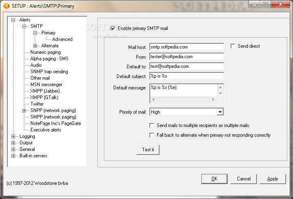Open Other mail settings
Image resolution: width=293 pixels, height=199 pixels.
40,78
